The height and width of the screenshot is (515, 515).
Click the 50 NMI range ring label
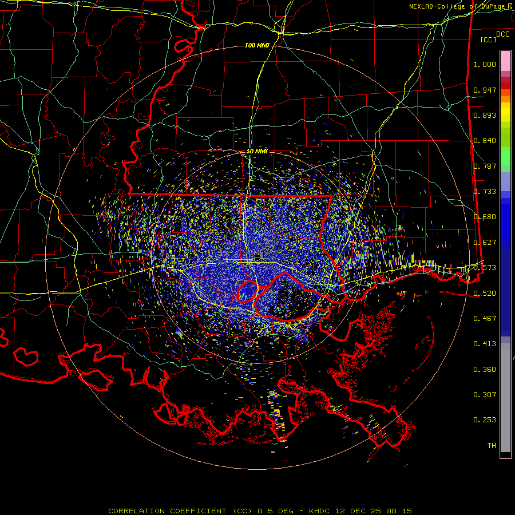(x=257, y=151)
